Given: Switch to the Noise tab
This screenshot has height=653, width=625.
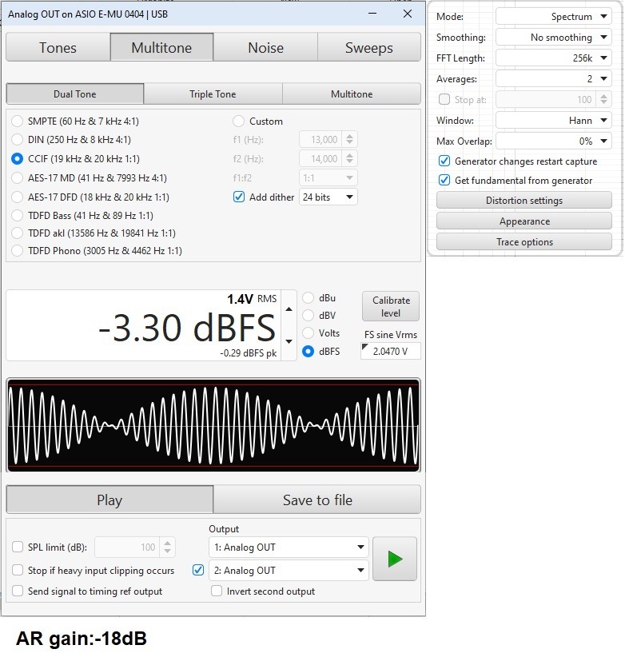Looking at the screenshot, I should click(x=265, y=47).
